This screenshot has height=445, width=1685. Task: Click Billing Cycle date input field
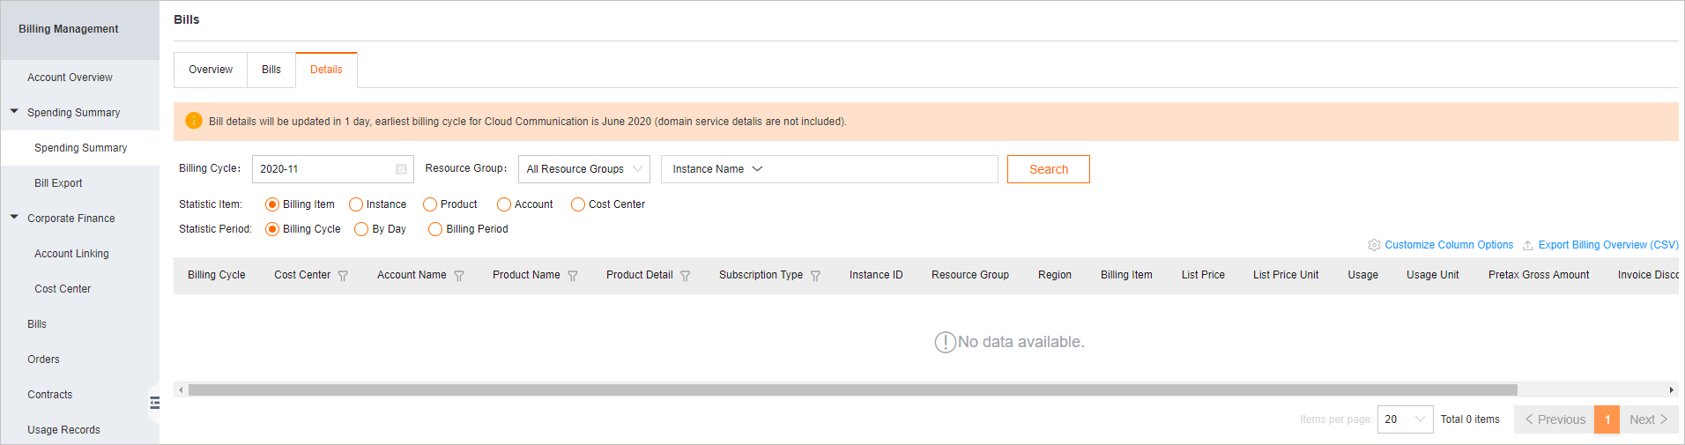[x=333, y=169]
